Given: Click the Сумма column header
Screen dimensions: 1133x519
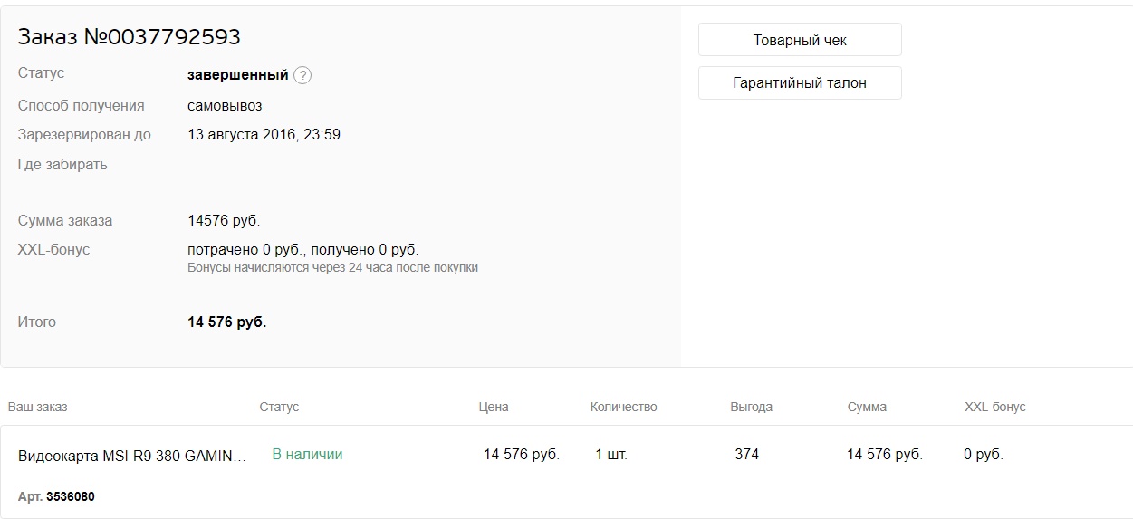Looking at the screenshot, I should click(x=867, y=407).
